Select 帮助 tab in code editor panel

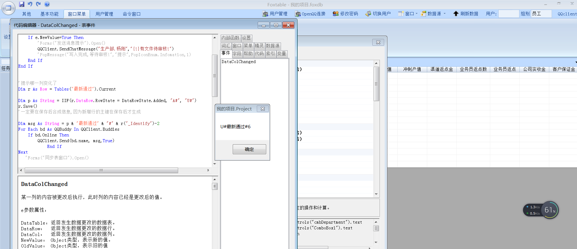248,53
